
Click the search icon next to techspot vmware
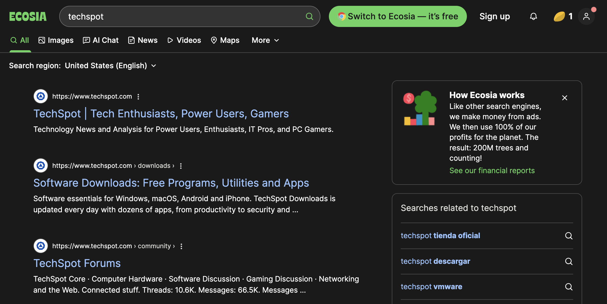click(569, 287)
